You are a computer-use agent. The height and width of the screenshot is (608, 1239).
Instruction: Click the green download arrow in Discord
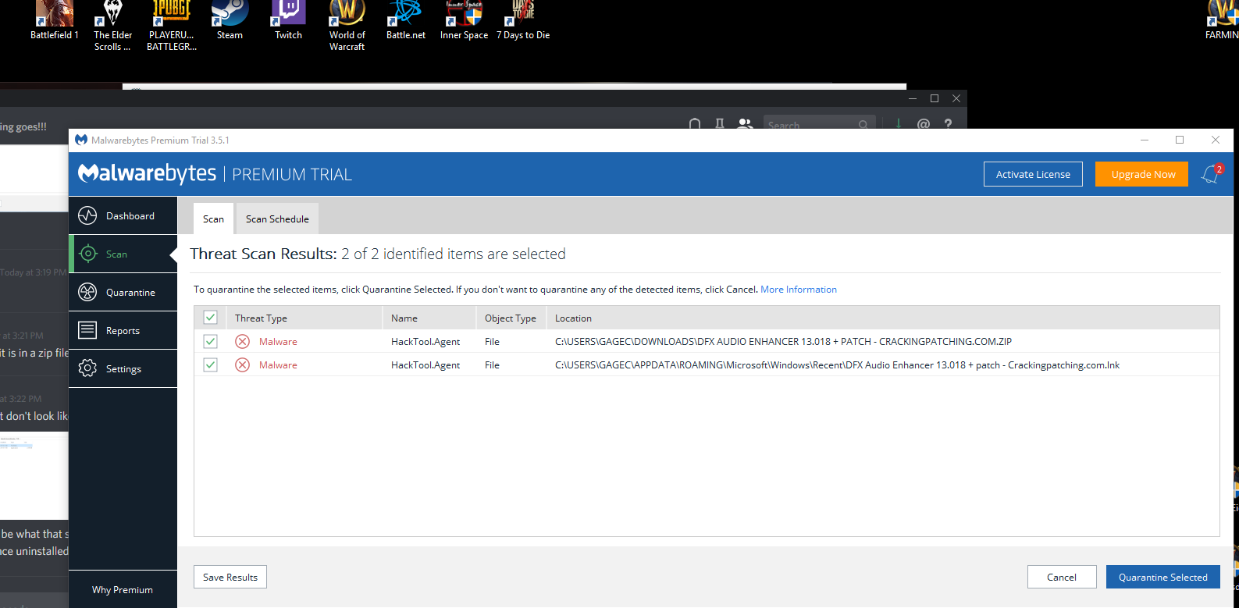(899, 123)
